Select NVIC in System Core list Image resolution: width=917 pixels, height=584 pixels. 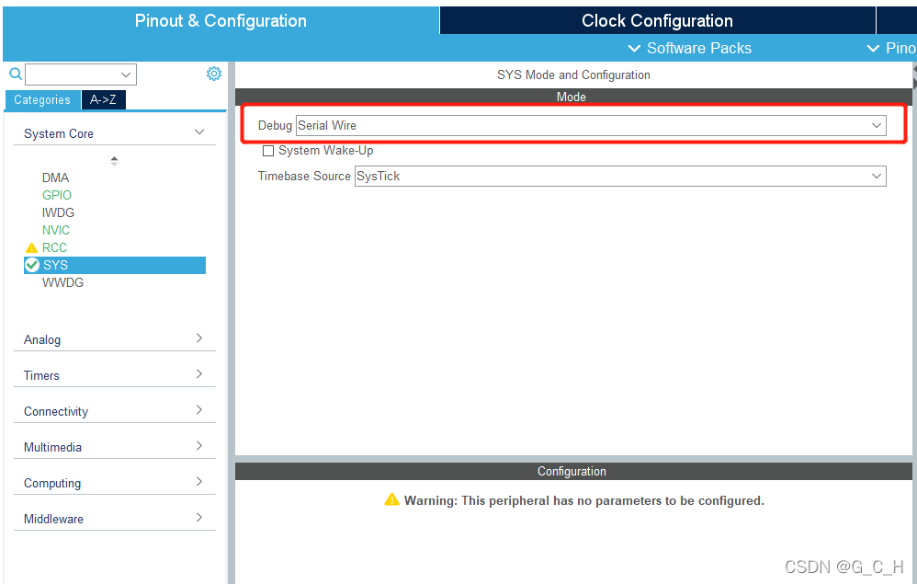click(55, 230)
